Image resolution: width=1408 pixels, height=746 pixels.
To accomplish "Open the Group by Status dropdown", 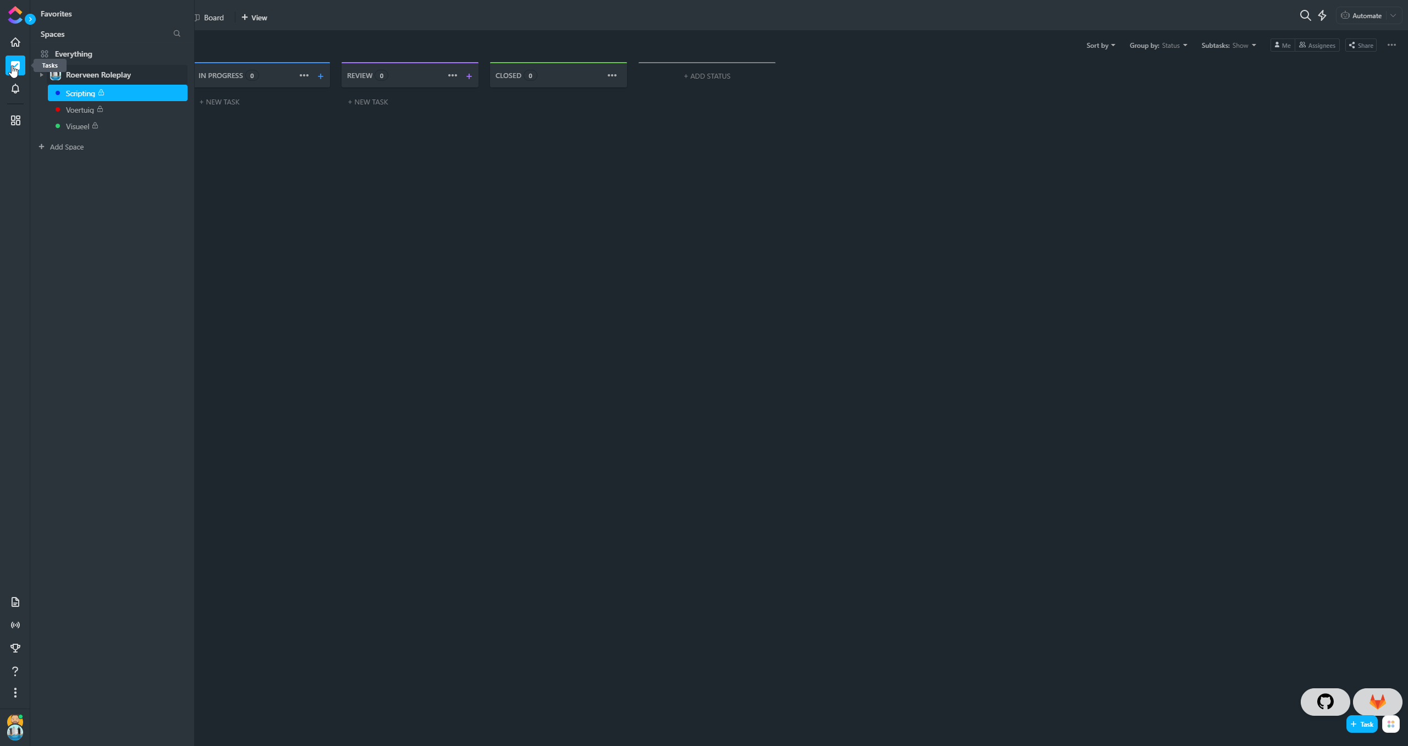I will (1158, 46).
